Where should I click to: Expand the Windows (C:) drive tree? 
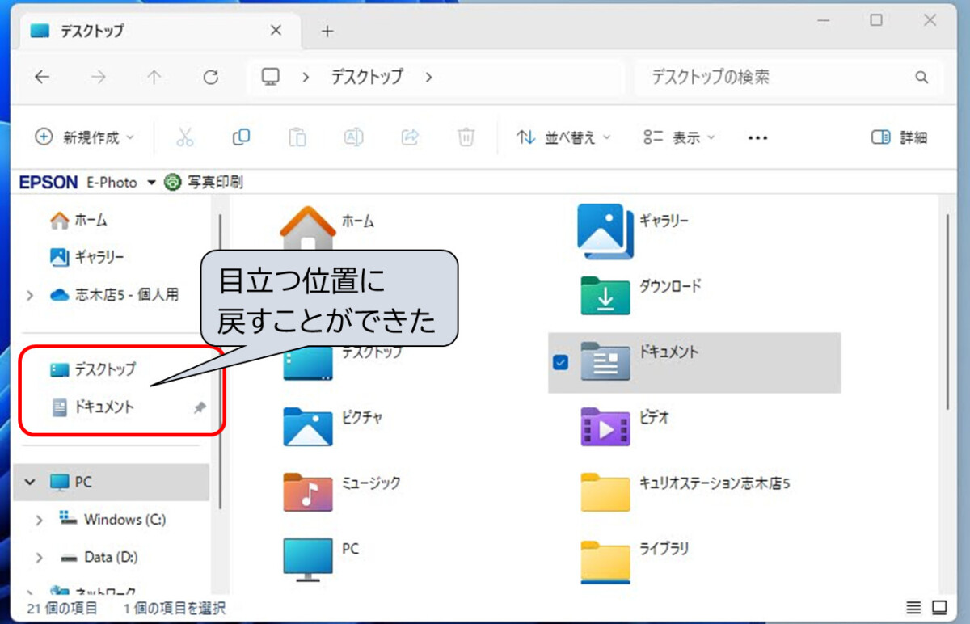tap(39, 520)
